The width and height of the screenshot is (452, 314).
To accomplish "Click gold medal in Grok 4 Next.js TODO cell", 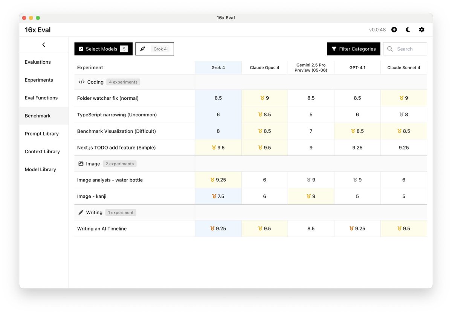I will point(214,148).
